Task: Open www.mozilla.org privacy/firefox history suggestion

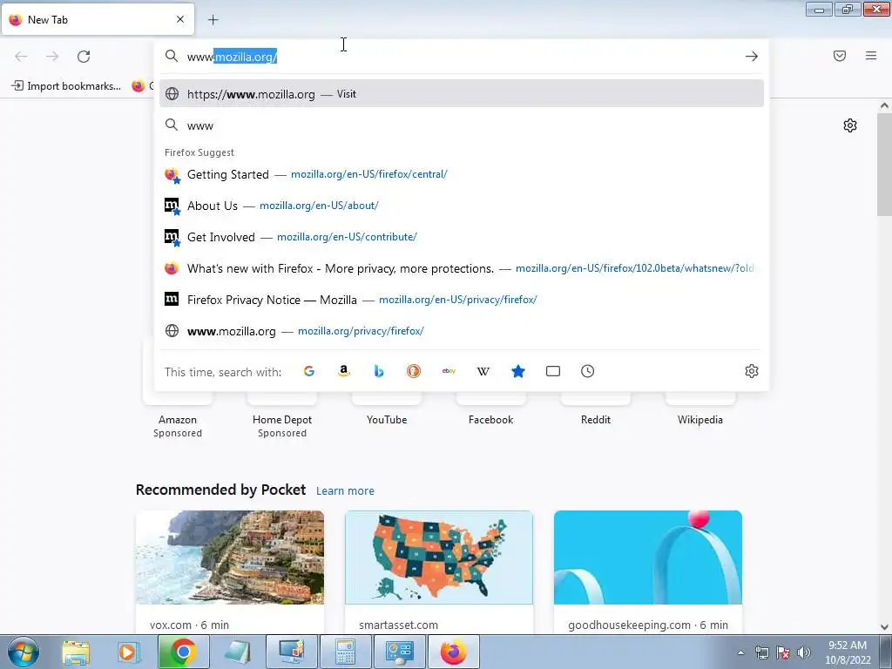Action: (462, 330)
